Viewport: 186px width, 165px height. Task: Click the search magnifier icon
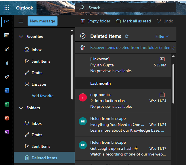coord(82,8)
